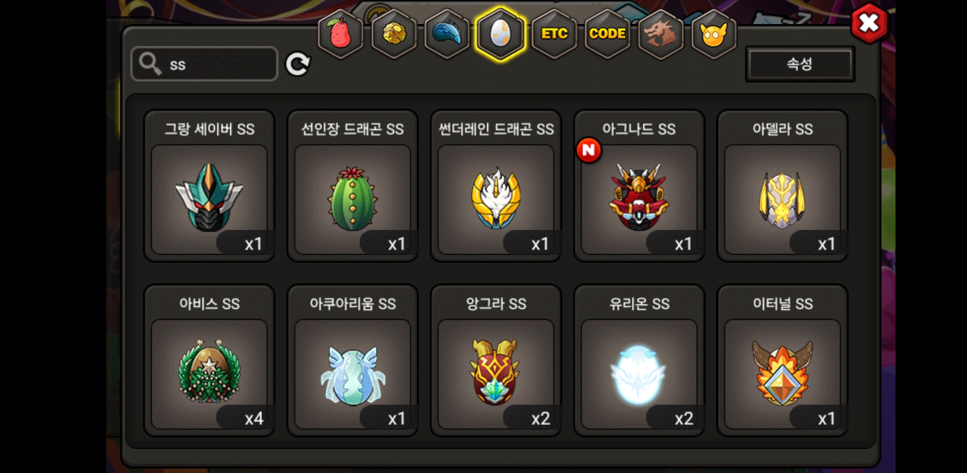This screenshot has height=473, width=967.
Task: Close the inventory with red X
Action: click(869, 23)
